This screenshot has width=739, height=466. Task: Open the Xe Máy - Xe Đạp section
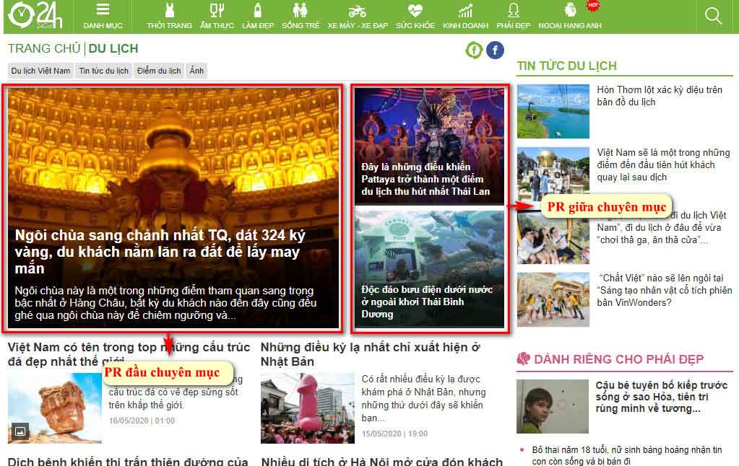pyautogui.click(x=357, y=11)
